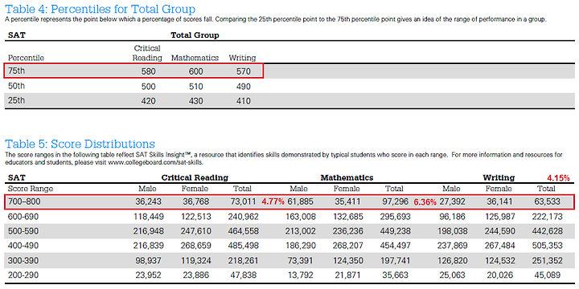Image resolution: width=579 pixels, height=289 pixels.
Task: Click the 75th percentile Writing value 570
Action: pos(243,71)
